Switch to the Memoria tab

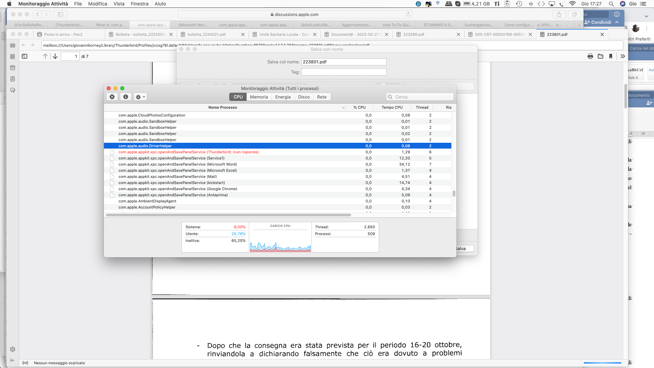tap(259, 97)
